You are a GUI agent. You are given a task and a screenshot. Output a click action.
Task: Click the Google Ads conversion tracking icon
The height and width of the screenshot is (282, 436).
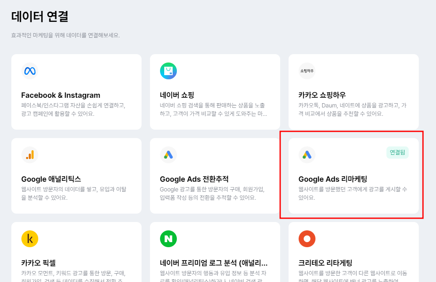point(168,155)
